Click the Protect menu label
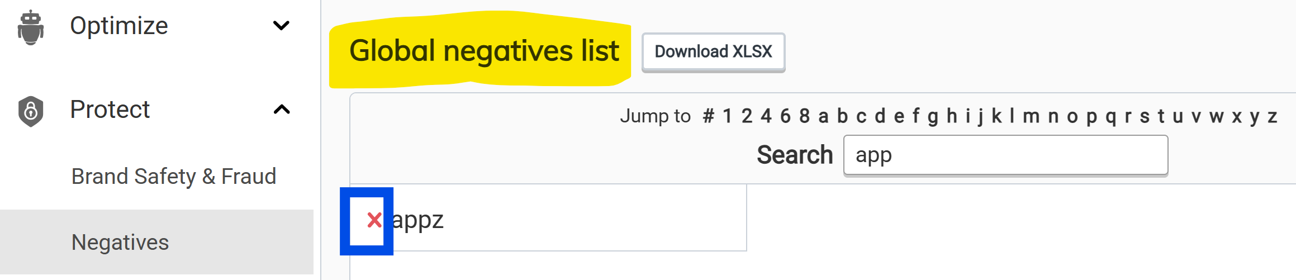The image size is (1296, 280). [x=110, y=110]
